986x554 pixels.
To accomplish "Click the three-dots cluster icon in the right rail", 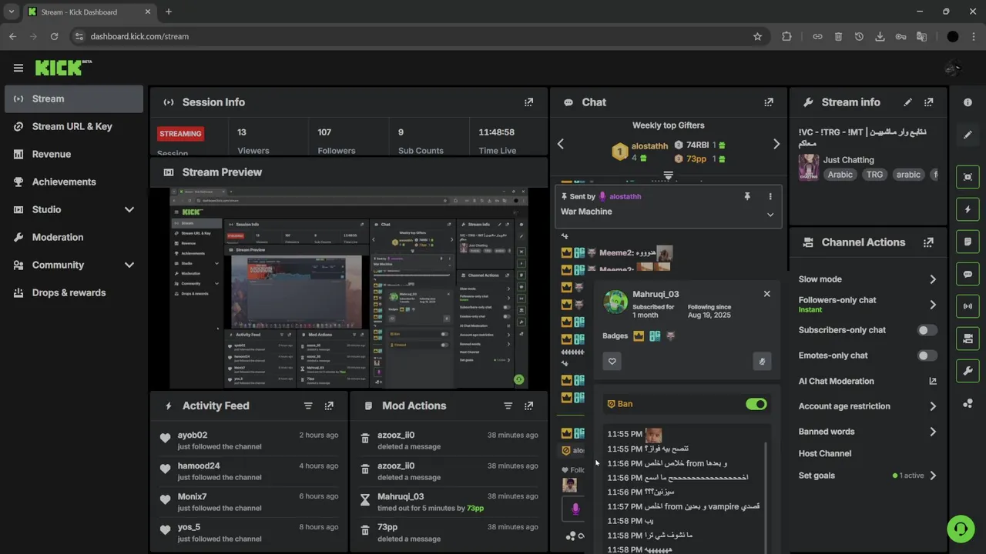I will click(x=968, y=403).
